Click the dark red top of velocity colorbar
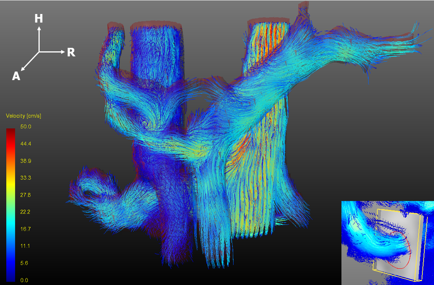This screenshot has height=285, width=434. tap(11, 132)
